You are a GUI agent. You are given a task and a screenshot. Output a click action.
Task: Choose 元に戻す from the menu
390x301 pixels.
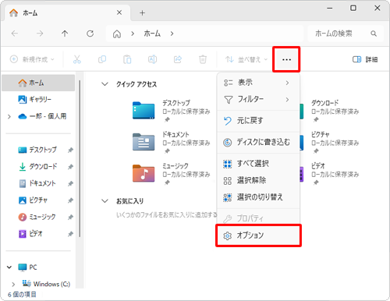(259, 121)
